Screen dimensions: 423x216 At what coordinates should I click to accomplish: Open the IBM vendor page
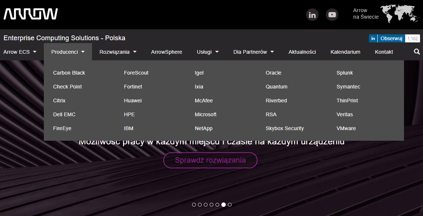coord(129,128)
